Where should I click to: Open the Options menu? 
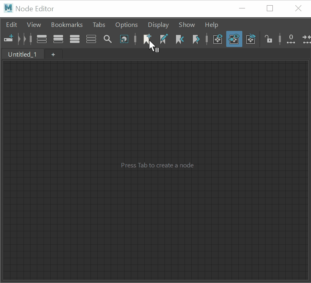pyautogui.click(x=126, y=25)
